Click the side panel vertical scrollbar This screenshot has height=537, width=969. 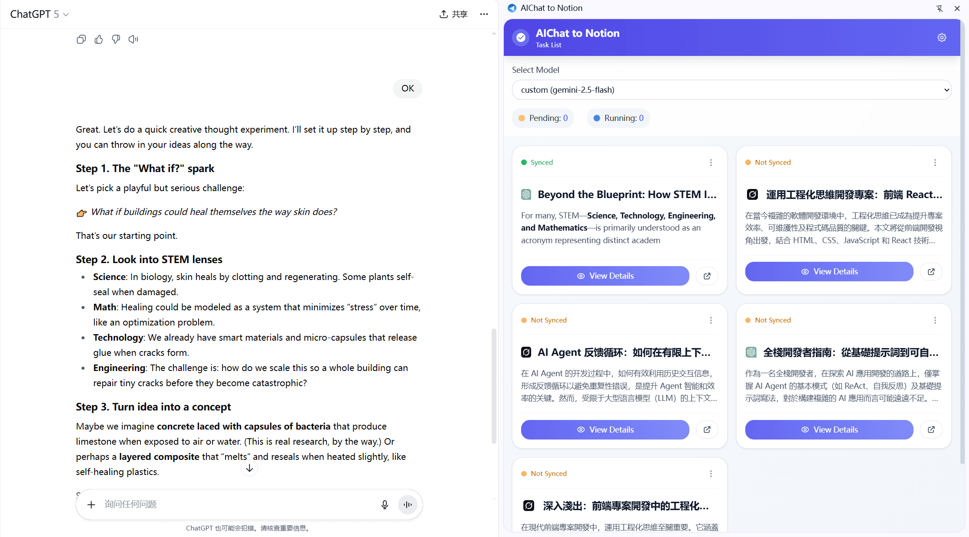click(962, 243)
